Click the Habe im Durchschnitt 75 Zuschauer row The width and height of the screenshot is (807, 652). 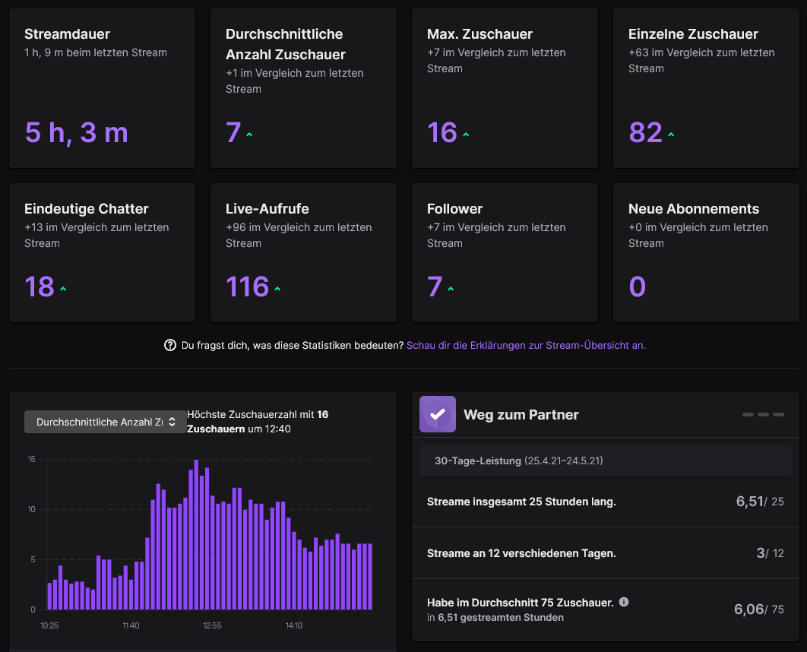(x=605, y=609)
